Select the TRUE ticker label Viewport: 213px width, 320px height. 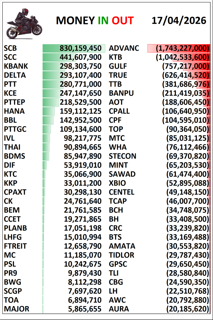118,75
